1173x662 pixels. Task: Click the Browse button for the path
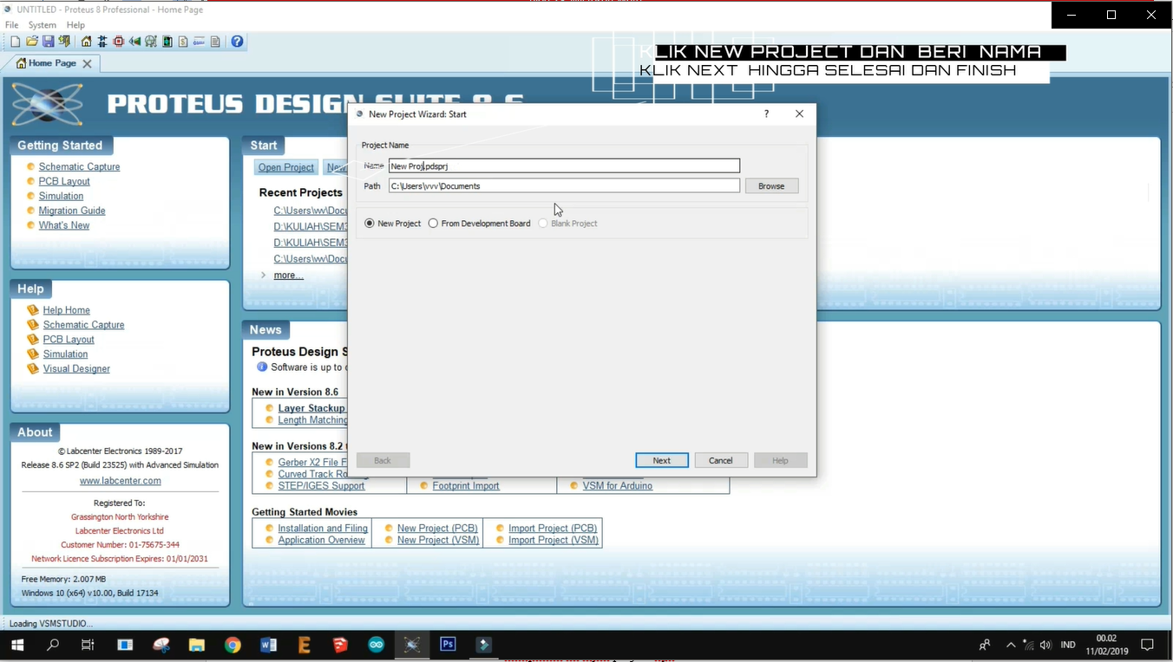(771, 185)
